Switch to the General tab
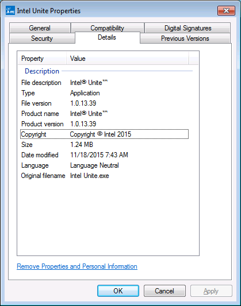 click(x=40, y=28)
